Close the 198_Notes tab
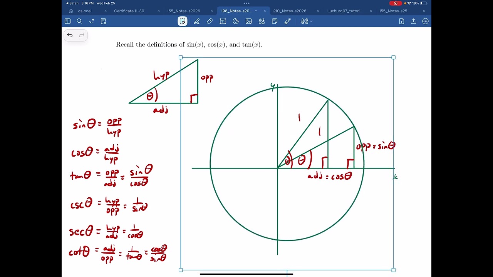 (265, 11)
